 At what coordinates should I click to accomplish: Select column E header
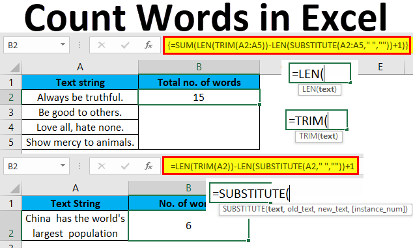(380, 67)
